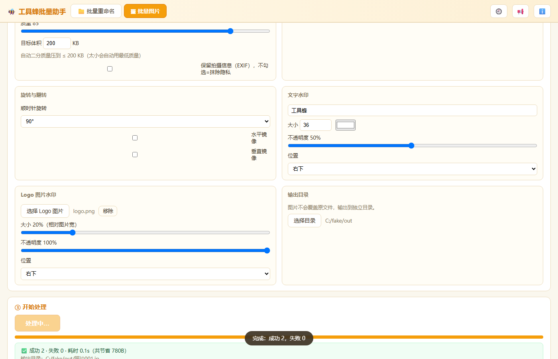Click the 完成：成功 2，失败 0 toast
Image resolution: width=558 pixels, height=359 pixels.
pyautogui.click(x=279, y=338)
